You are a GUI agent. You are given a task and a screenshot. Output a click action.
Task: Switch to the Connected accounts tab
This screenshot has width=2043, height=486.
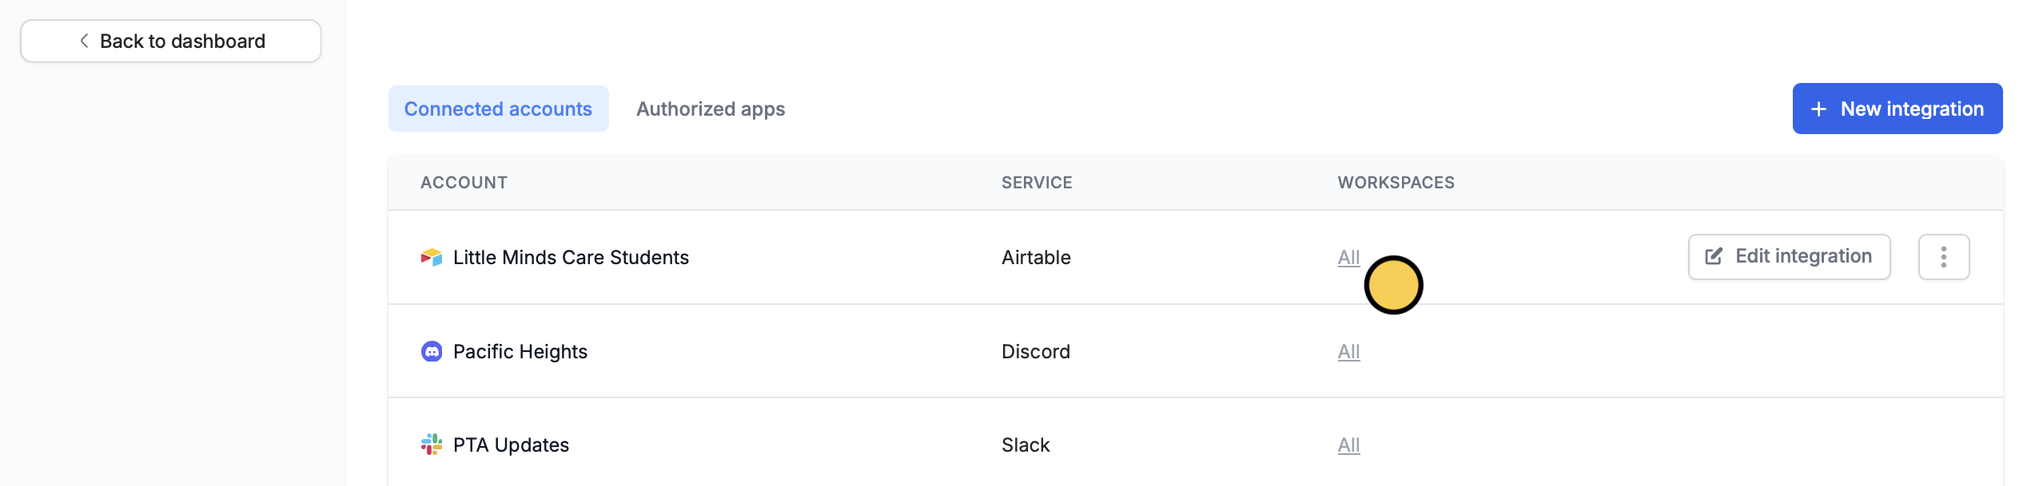pos(498,109)
